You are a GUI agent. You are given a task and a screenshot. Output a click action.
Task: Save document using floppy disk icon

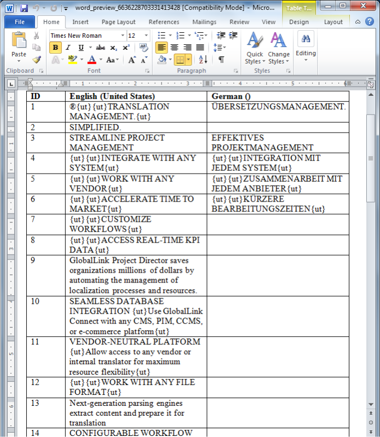[x=24, y=8]
